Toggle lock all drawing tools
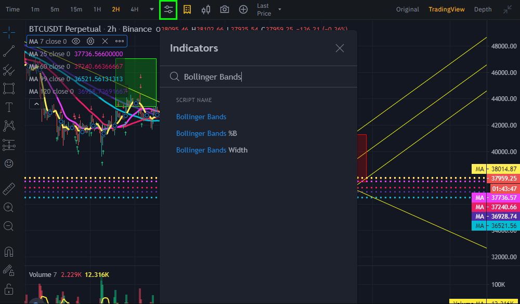 click(x=9, y=289)
